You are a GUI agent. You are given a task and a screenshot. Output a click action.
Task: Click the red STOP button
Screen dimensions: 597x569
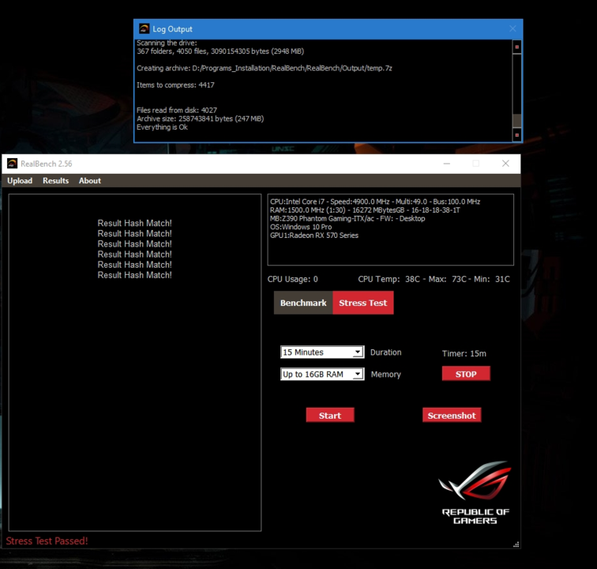point(466,374)
